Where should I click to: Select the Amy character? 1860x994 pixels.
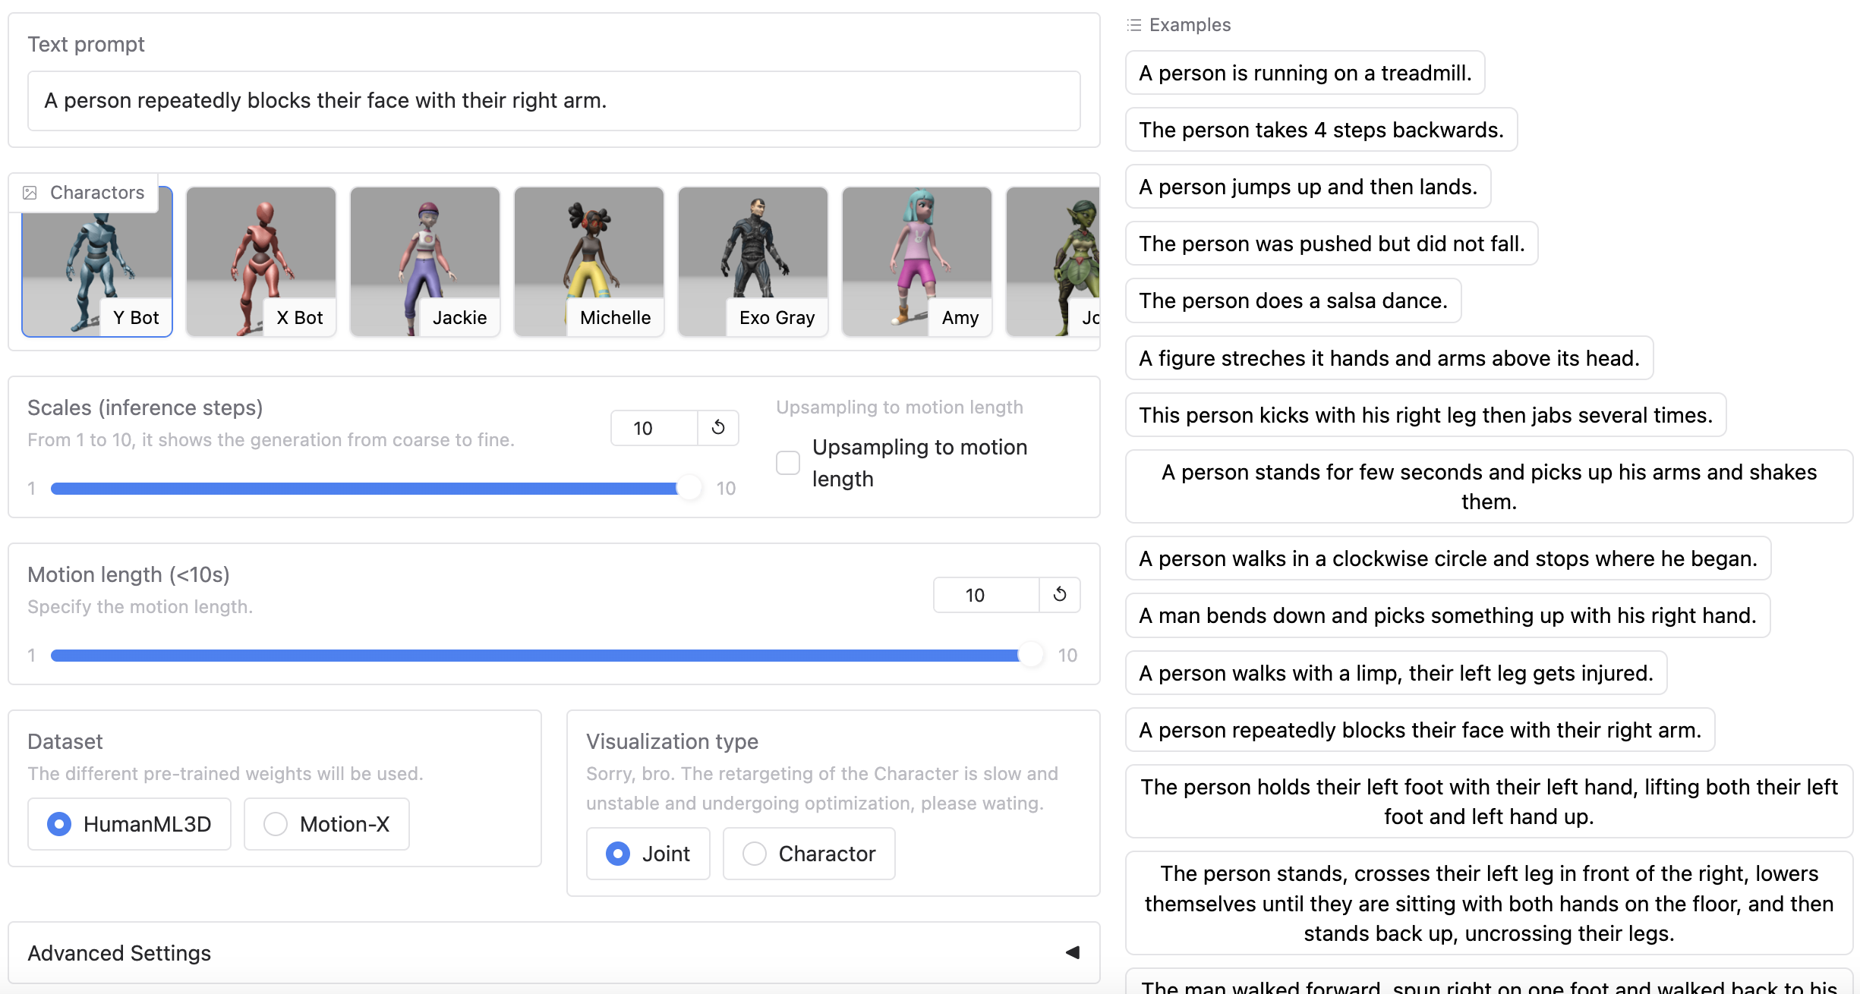(x=917, y=262)
